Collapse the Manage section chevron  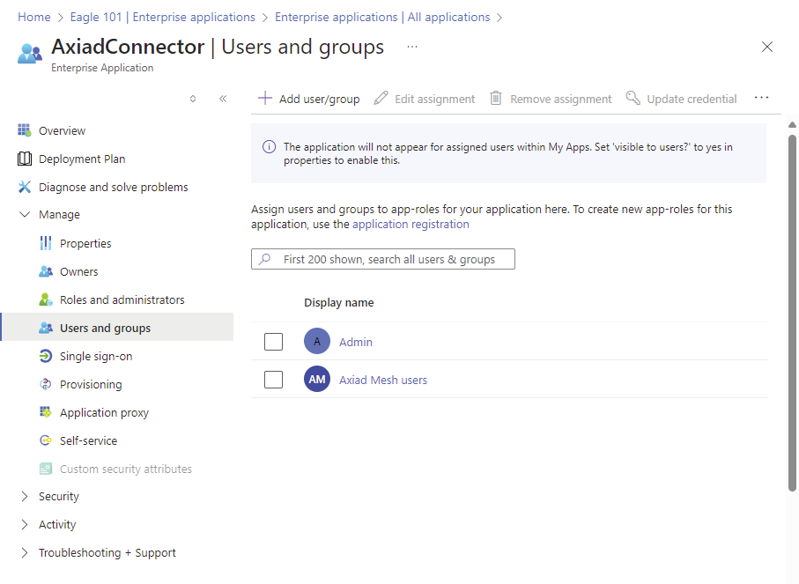25,215
